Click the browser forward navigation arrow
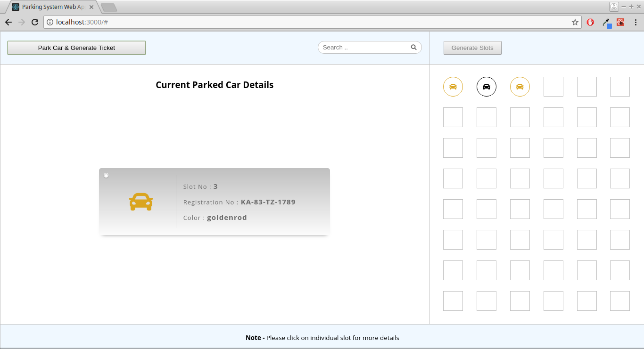 (21, 22)
